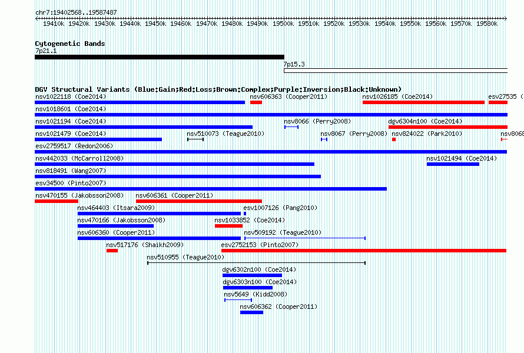Click the nsv1018601 (Coe2014) label
The height and width of the screenshot is (353, 524).
point(71,109)
